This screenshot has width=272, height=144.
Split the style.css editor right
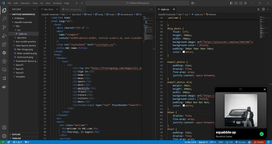point(263,9)
